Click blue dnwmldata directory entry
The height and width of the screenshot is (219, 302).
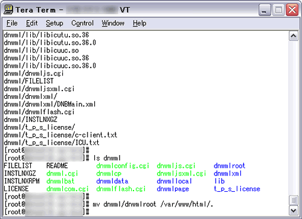pos(112,181)
